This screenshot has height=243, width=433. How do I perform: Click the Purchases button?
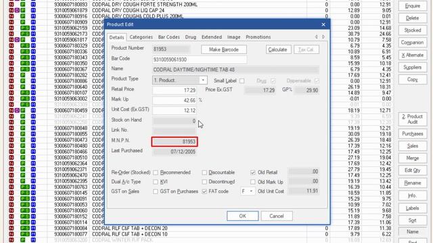coord(412,134)
